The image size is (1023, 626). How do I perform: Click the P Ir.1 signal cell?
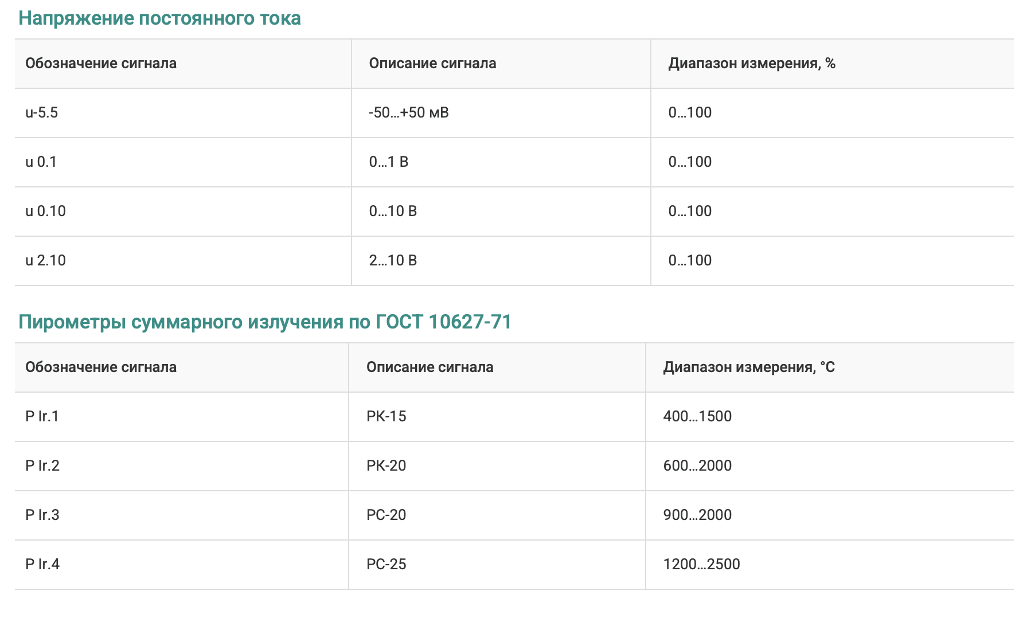[x=42, y=417]
